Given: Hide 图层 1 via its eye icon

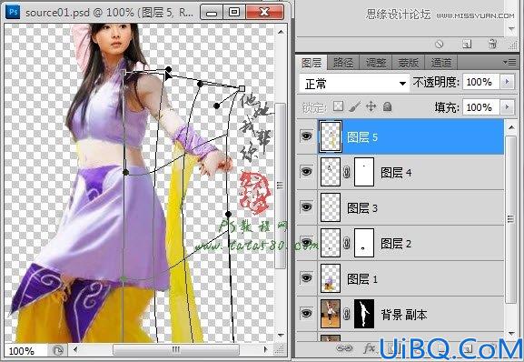Looking at the screenshot, I should point(306,278).
